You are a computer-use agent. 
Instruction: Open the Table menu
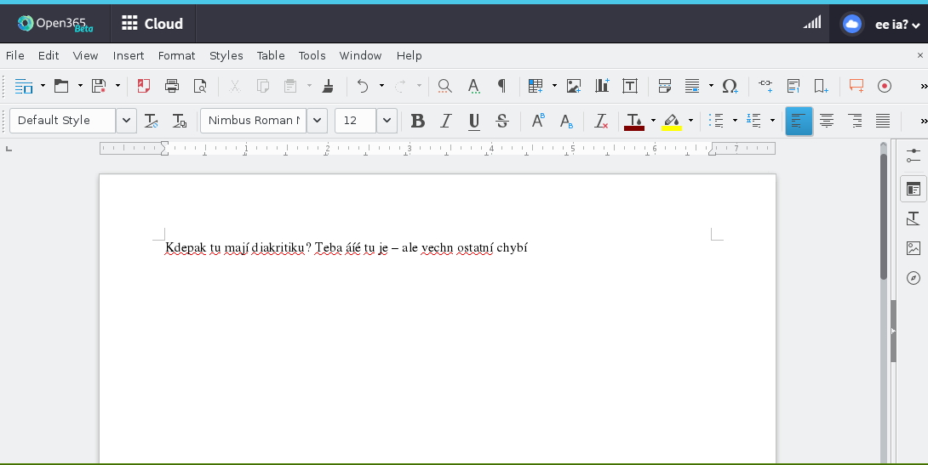[271, 55]
